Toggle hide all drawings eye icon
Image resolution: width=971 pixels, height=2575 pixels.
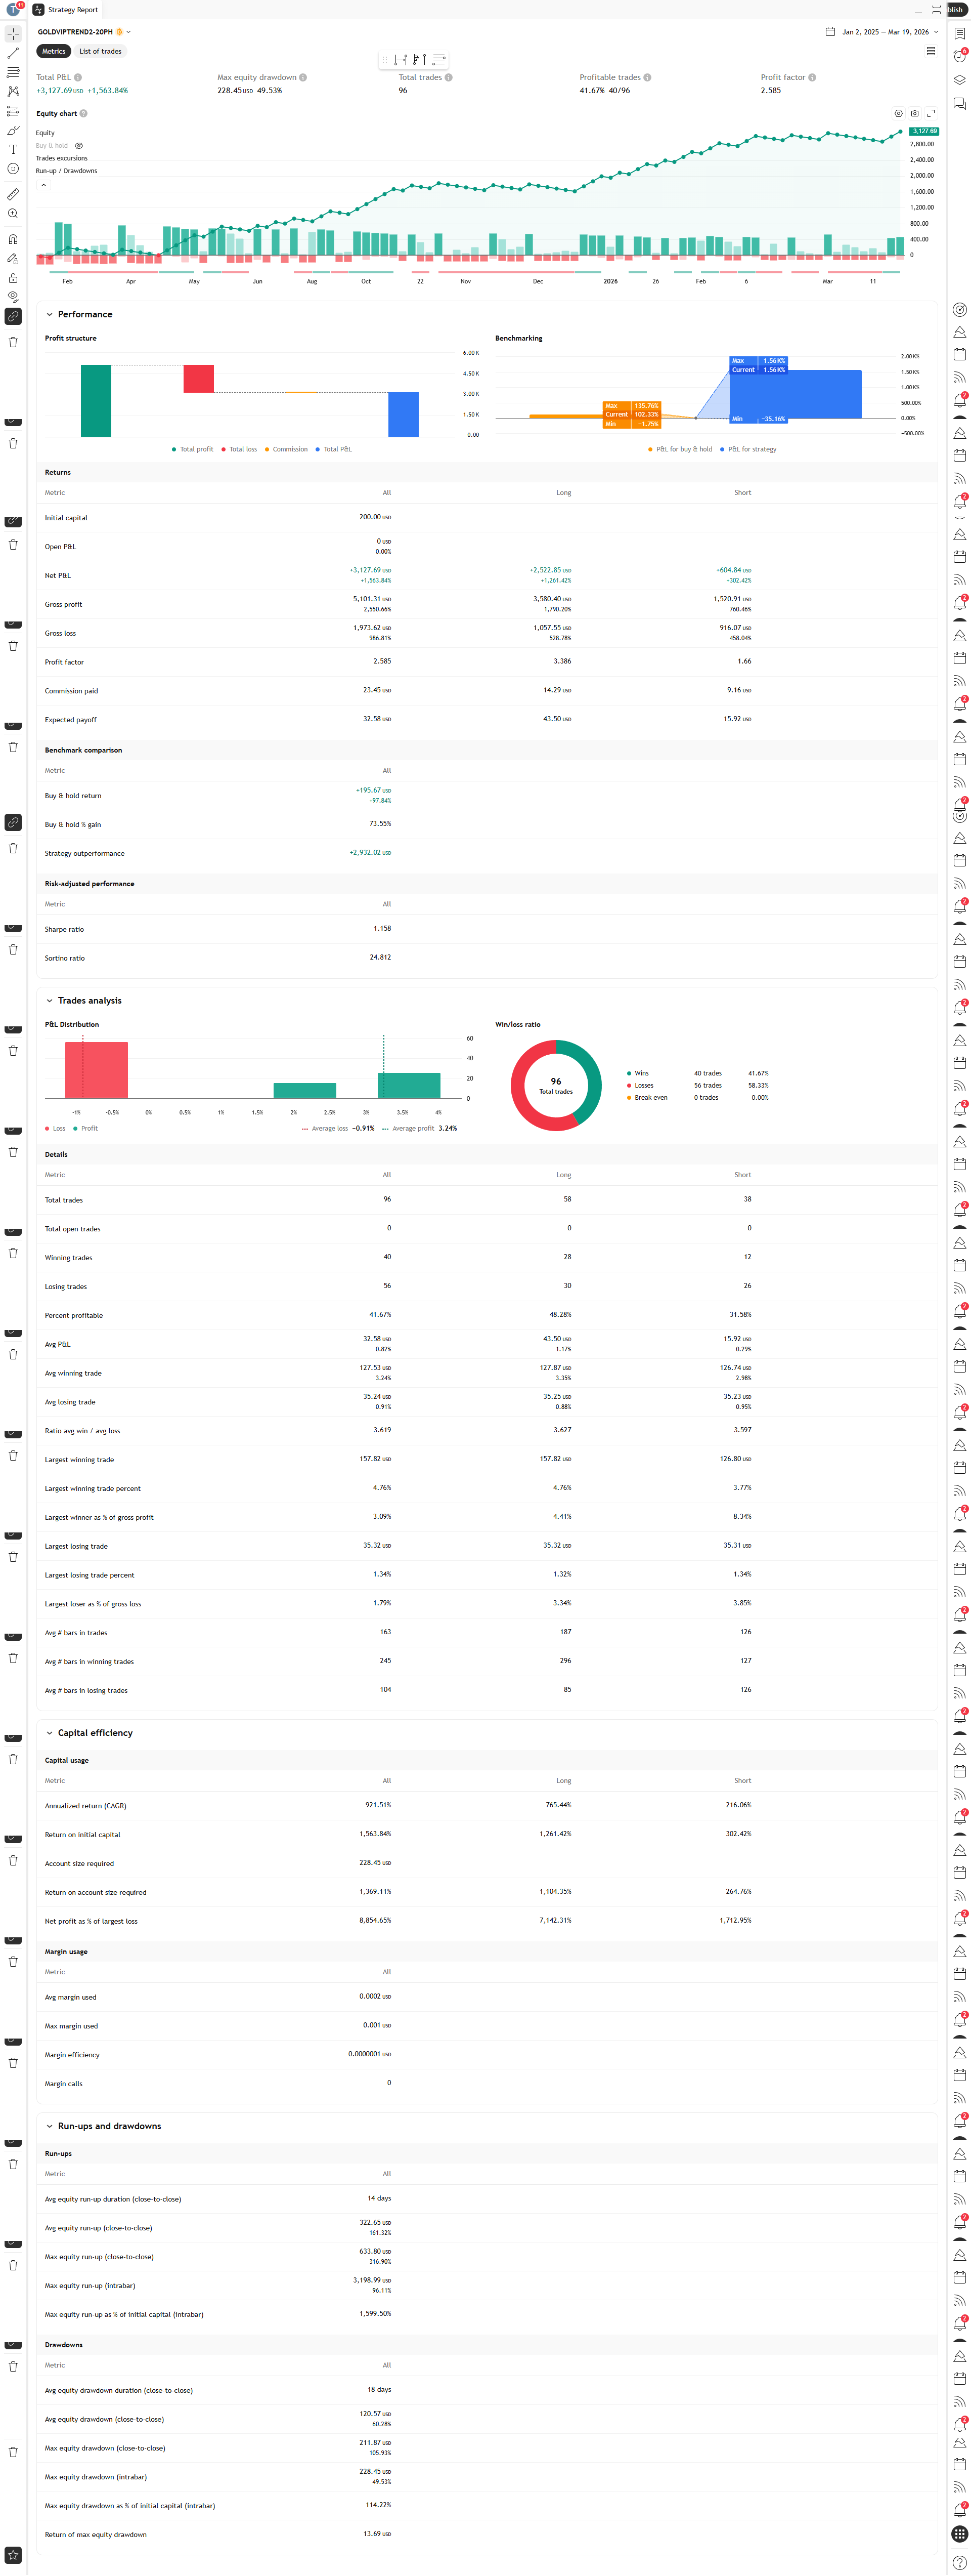[x=13, y=297]
